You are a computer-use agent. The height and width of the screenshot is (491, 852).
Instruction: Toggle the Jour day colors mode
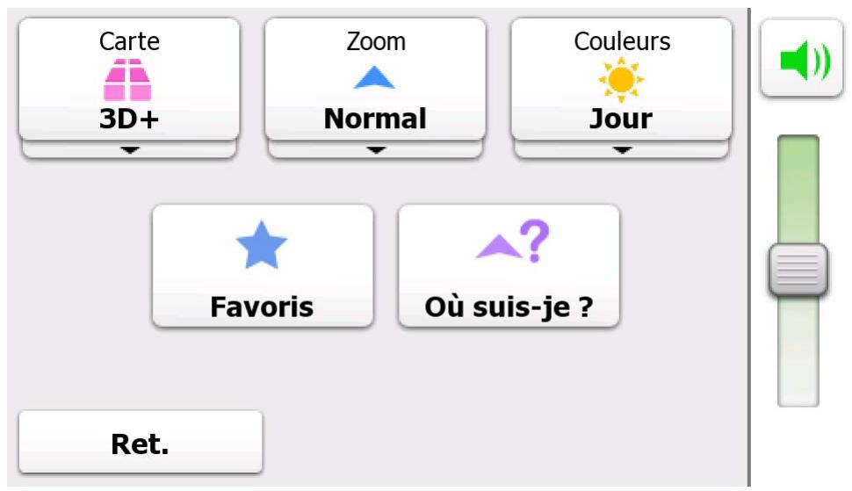point(621,119)
